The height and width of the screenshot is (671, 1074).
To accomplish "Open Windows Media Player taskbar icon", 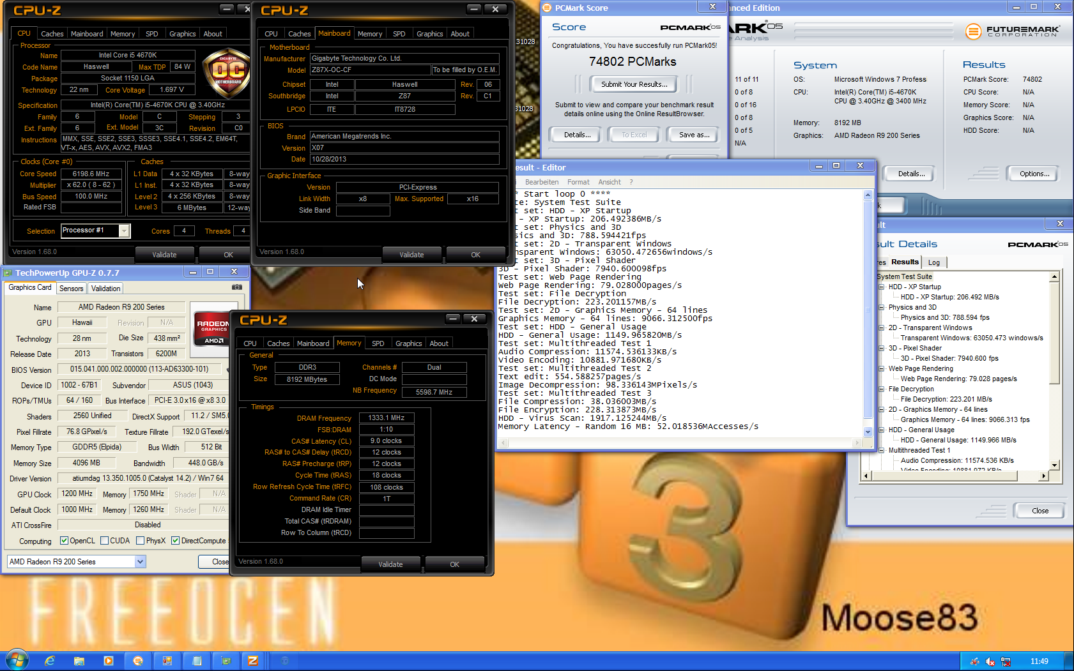I will coord(108,661).
